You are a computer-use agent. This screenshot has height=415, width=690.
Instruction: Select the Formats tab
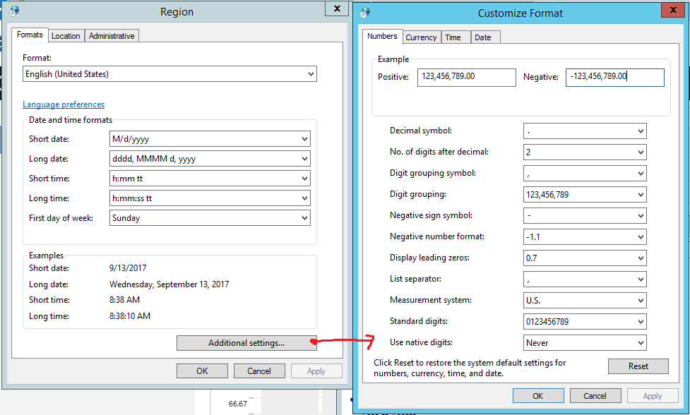click(30, 35)
